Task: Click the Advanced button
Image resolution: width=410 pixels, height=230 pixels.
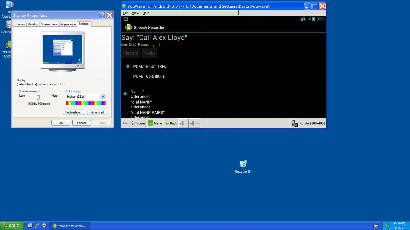Action: click(97, 112)
